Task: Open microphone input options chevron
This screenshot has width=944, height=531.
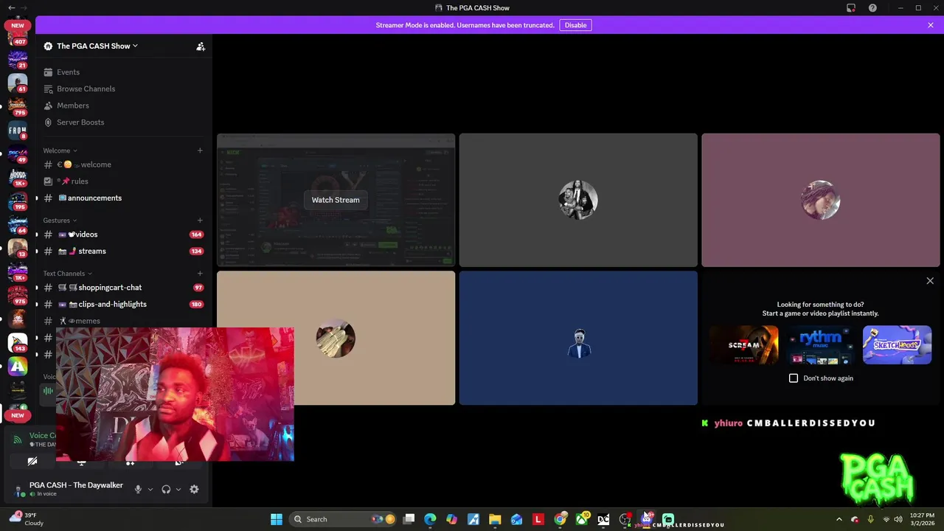Action: click(150, 489)
